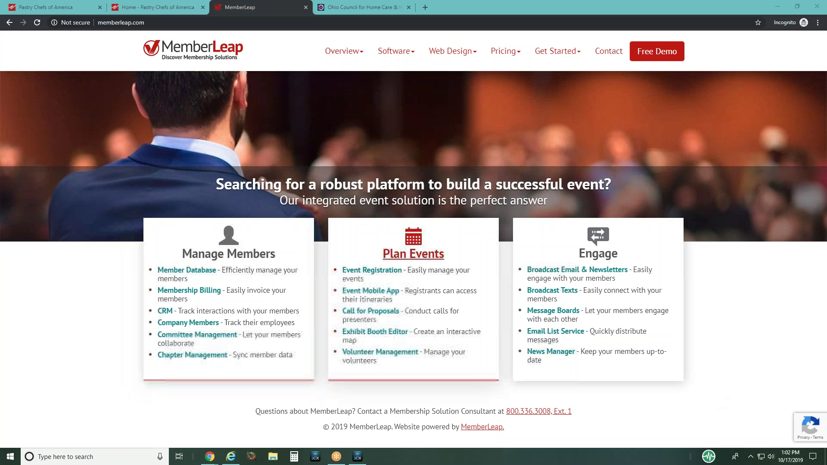Click the reCAPTCHA badge
Image resolution: width=827 pixels, height=465 pixels.
(810, 427)
